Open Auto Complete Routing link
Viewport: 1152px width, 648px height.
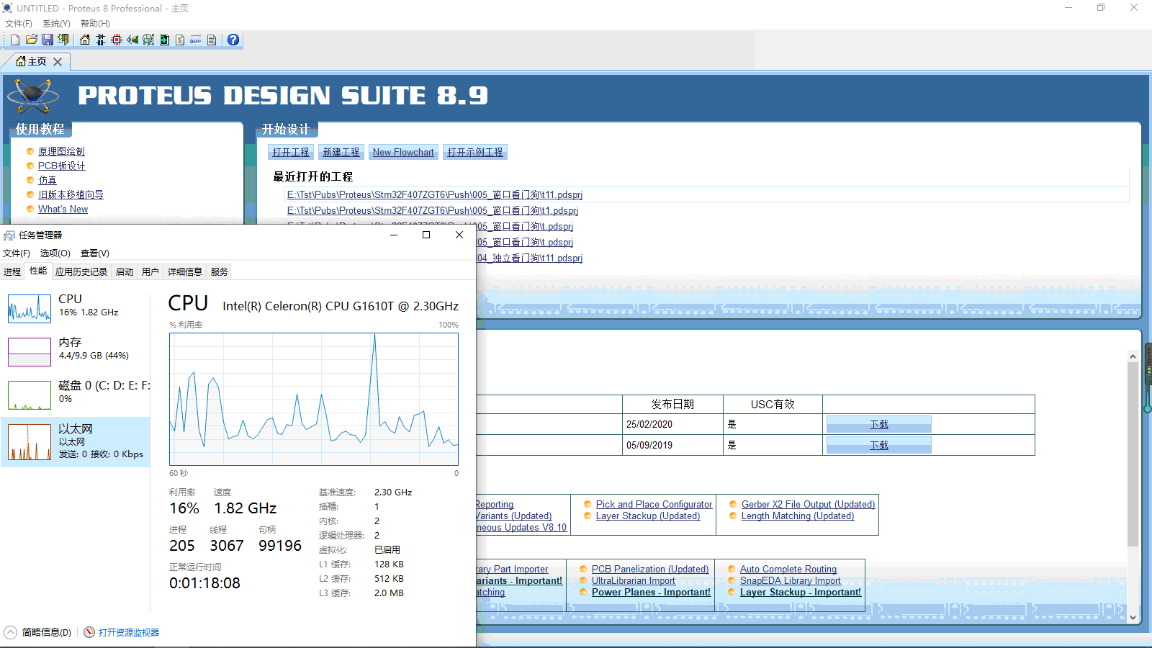pyautogui.click(x=788, y=570)
